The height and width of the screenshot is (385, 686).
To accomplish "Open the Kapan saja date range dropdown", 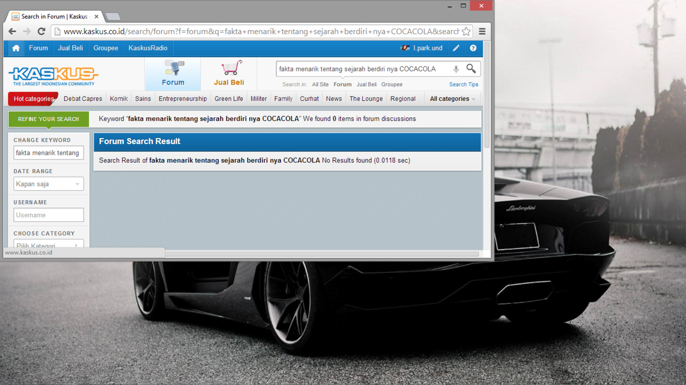I will click(48, 184).
